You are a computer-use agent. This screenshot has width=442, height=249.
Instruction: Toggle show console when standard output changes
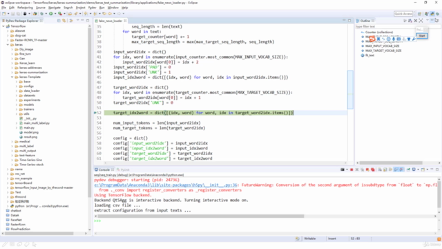click(396, 169)
